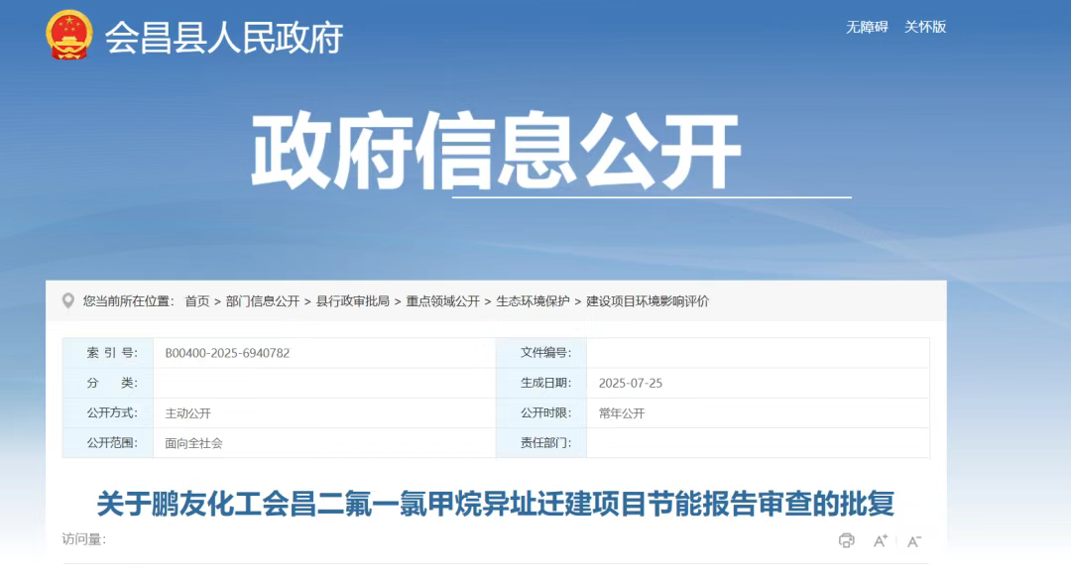Click the 政府信息公开 banner heading

coord(496,150)
